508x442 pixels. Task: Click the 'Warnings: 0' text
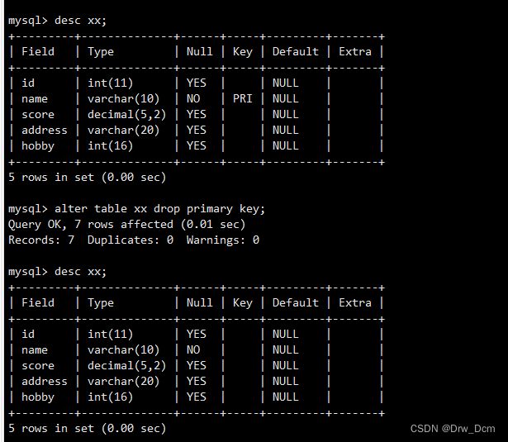[222, 240]
